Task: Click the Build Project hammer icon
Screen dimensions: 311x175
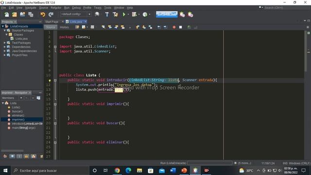Action: (x=107, y=15)
